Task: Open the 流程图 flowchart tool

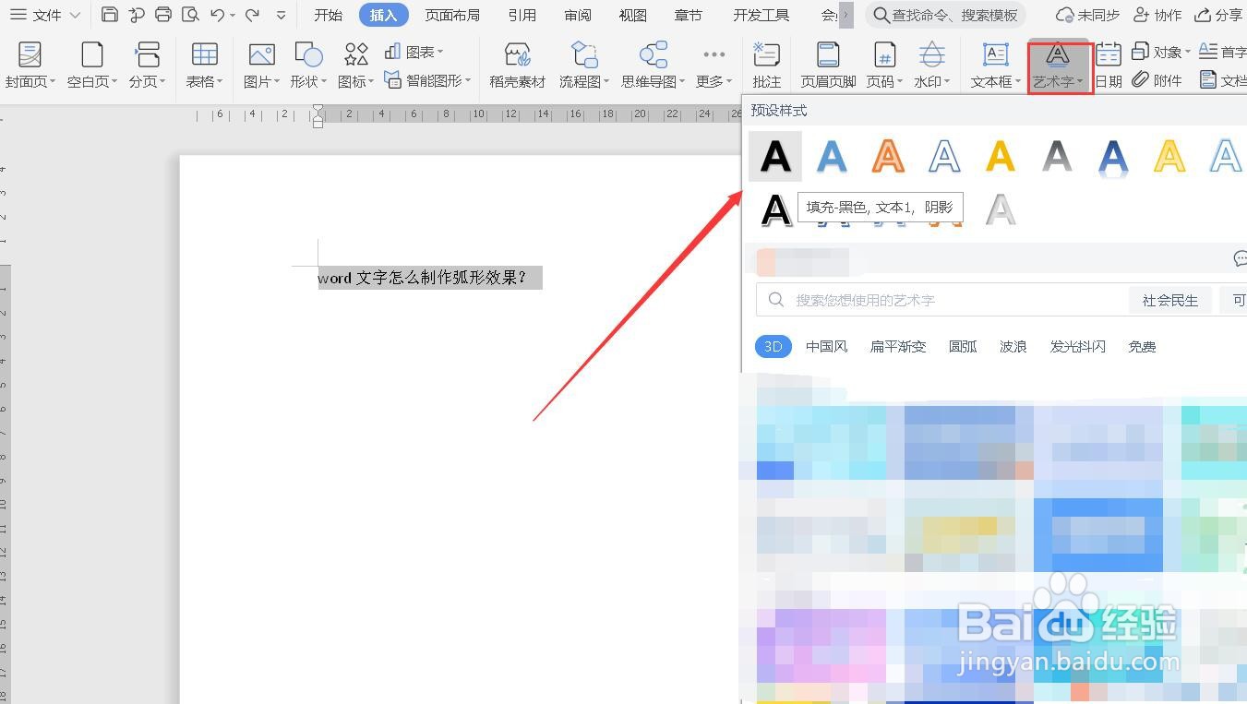Action: point(582,65)
